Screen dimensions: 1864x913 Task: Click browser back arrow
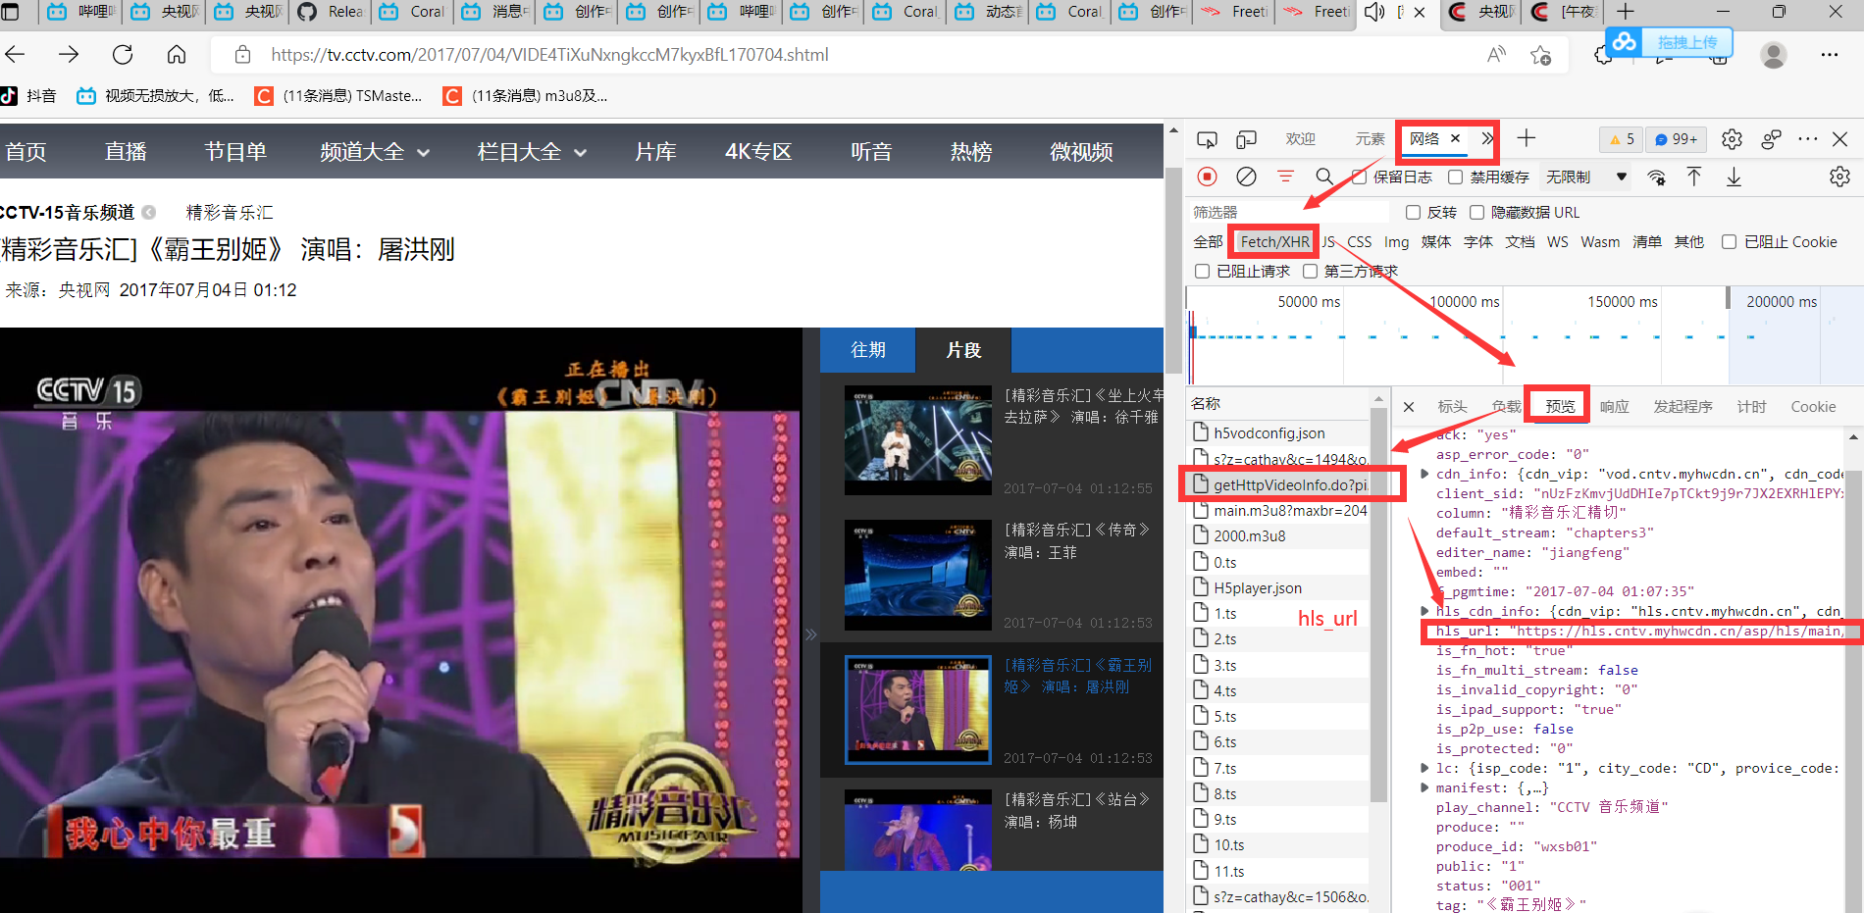(x=16, y=54)
